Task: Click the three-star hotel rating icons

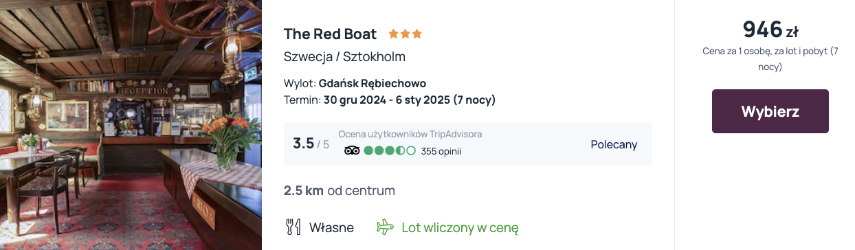Action: click(x=406, y=34)
